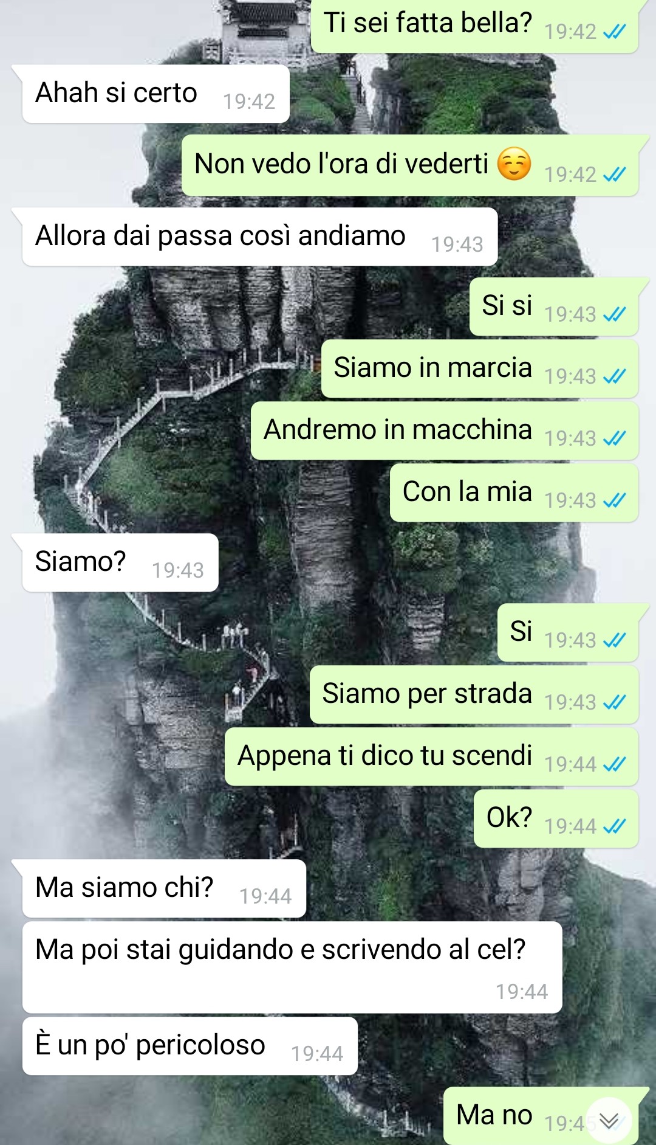Select the 'Ahah si certo' message bubble
This screenshot has height=1145, width=656.
[x=155, y=94]
